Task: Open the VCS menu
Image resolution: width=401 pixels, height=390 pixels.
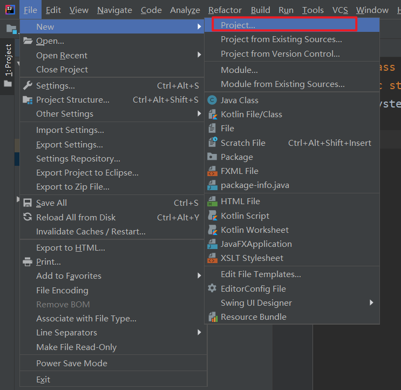Action: click(340, 10)
